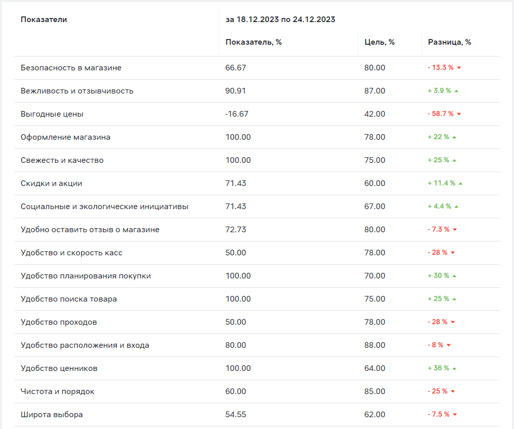
Task: Click green up arrow next to +22 %
Action: click(454, 137)
